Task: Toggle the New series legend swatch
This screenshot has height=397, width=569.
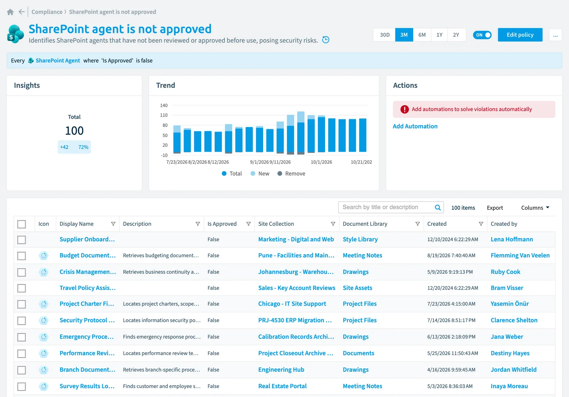Action: point(253,173)
